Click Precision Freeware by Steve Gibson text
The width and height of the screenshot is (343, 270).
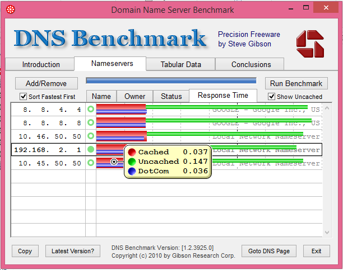(x=249, y=39)
